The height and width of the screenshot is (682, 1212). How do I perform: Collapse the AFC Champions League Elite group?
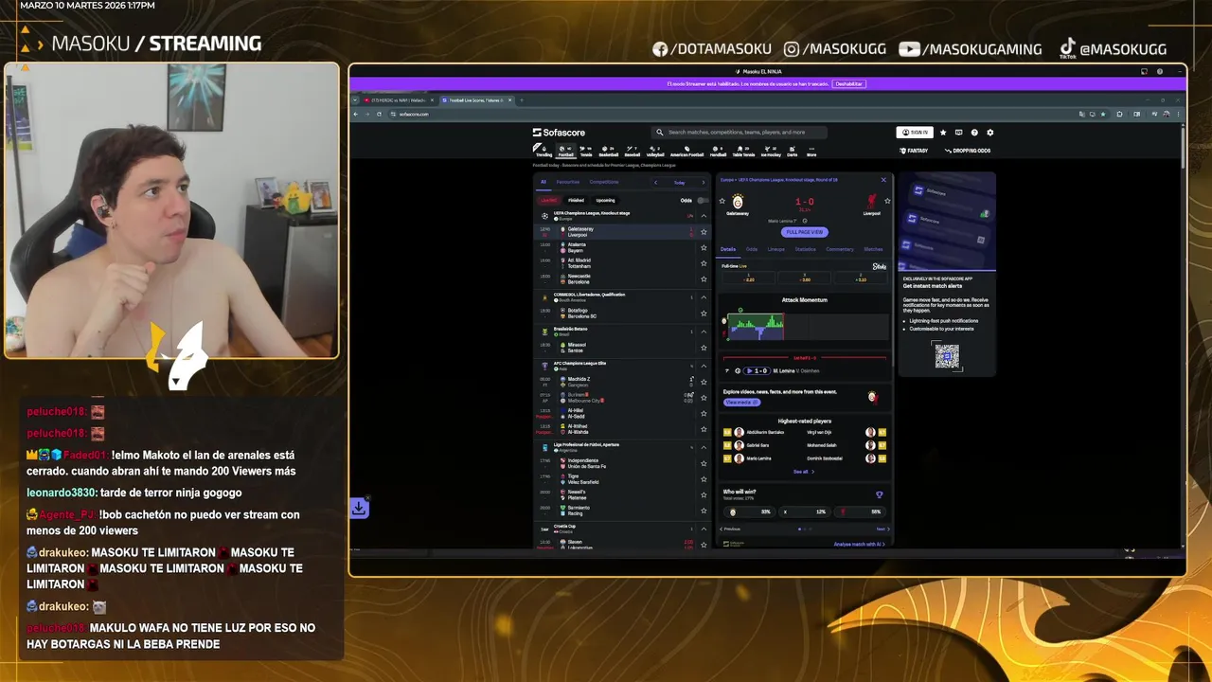[704, 366]
